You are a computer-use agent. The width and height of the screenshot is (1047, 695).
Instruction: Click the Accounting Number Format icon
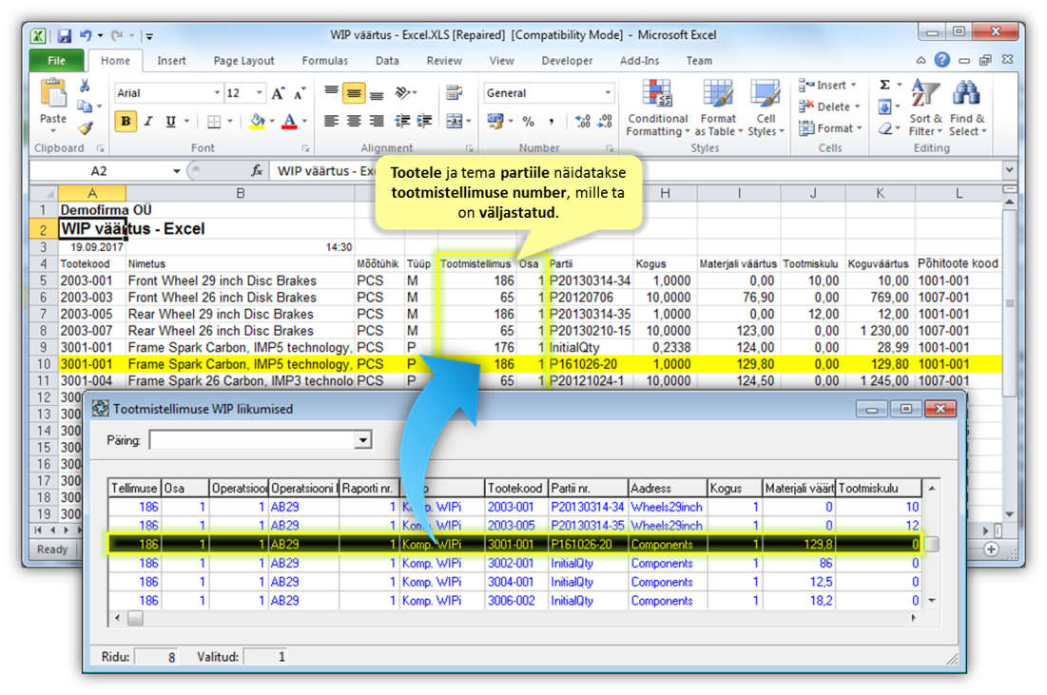click(495, 122)
